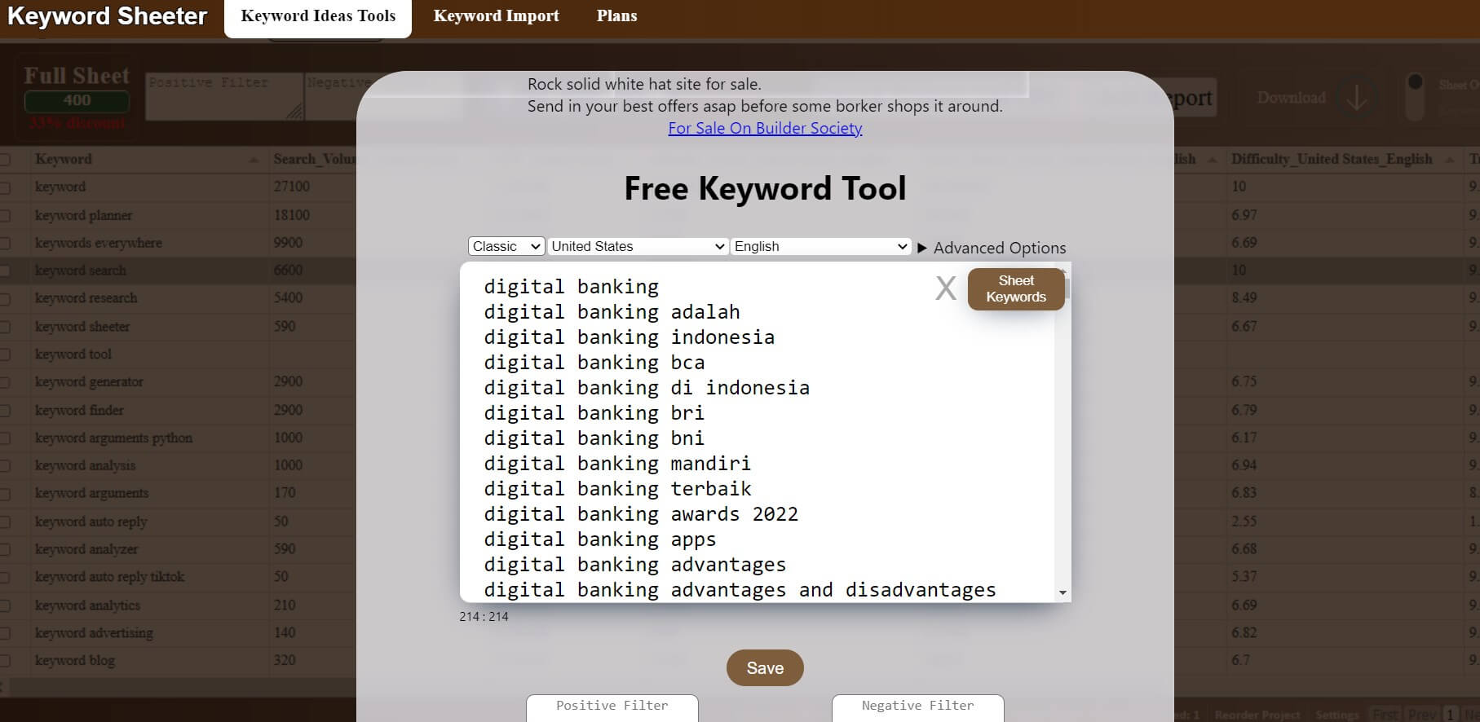Tick the checkbox for the keyword tool row
This screenshot has width=1480, height=722.
tap(6, 354)
